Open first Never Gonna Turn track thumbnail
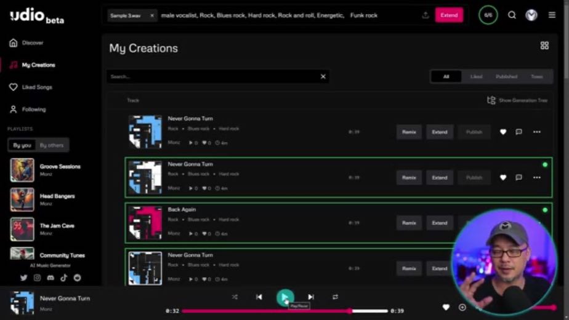The height and width of the screenshot is (320, 569). (145, 132)
